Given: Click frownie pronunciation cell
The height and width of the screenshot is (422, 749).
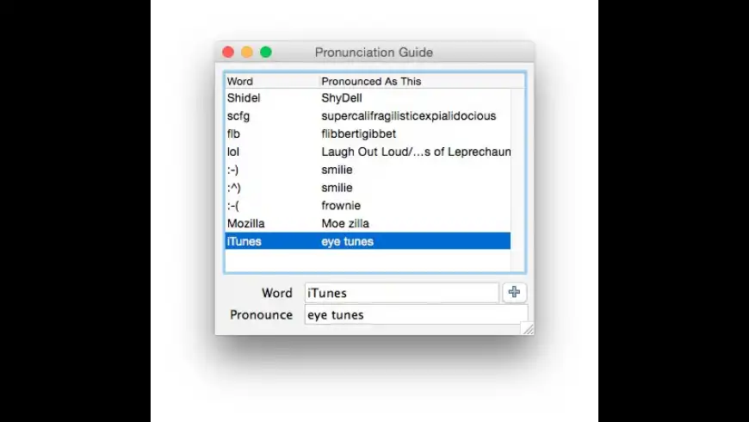Looking at the screenshot, I should click(341, 206).
